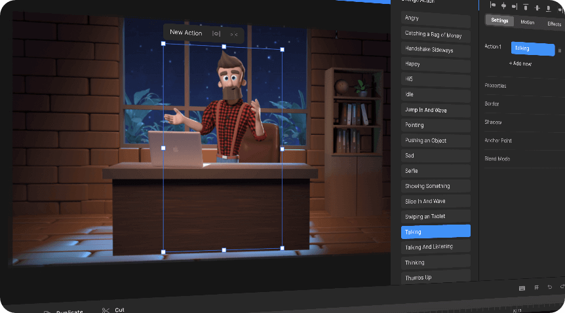Select the Selfie action

(x=436, y=171)
